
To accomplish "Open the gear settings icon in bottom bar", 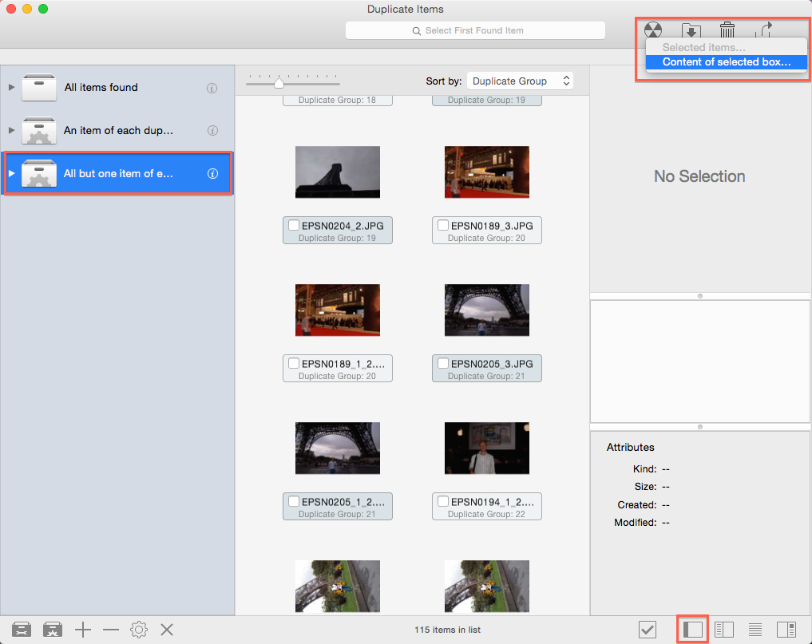I will click(x=139, y=630).
